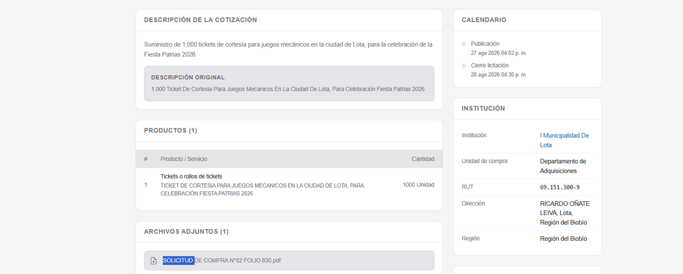
Task: Click the ARCHIVOS ADJUNTOS (1) heading
Action: (186, 232)
